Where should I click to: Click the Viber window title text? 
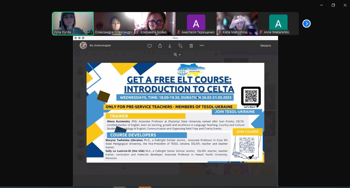(x=175, y=38)
